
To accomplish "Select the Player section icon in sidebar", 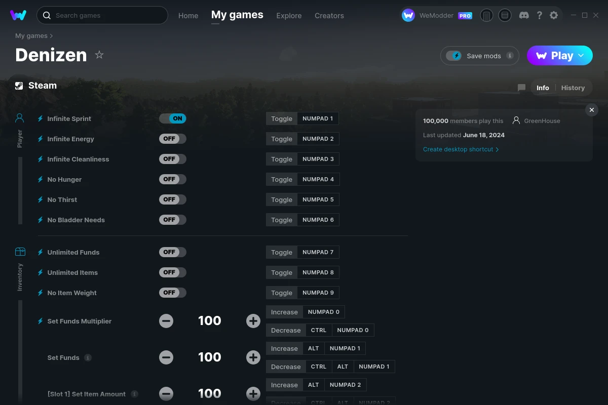I will [19, 117].
